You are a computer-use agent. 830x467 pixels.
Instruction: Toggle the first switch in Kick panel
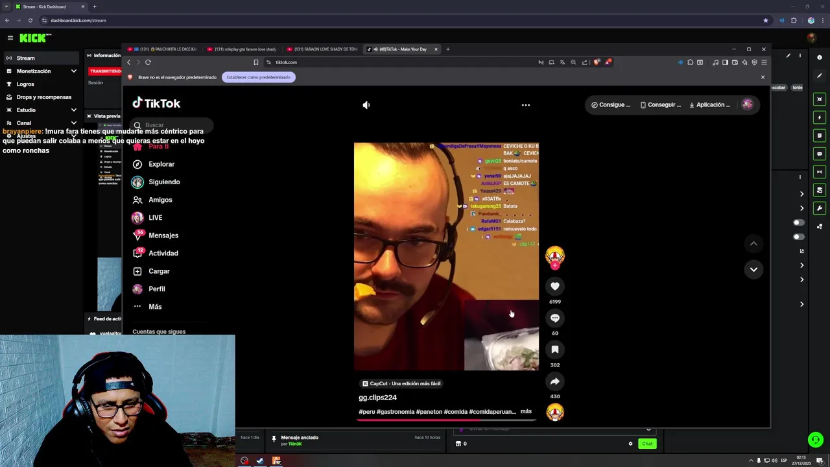[x=799, y=222]
